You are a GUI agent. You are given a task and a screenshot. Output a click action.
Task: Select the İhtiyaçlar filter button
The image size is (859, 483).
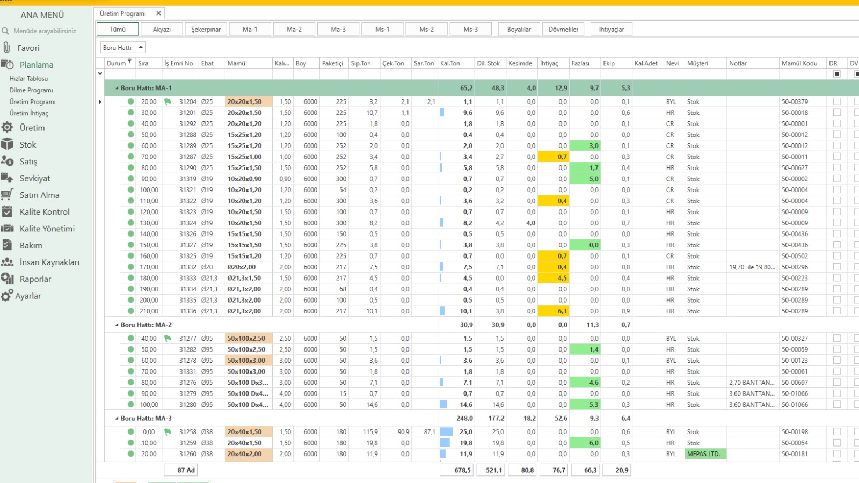coord(612,29)
